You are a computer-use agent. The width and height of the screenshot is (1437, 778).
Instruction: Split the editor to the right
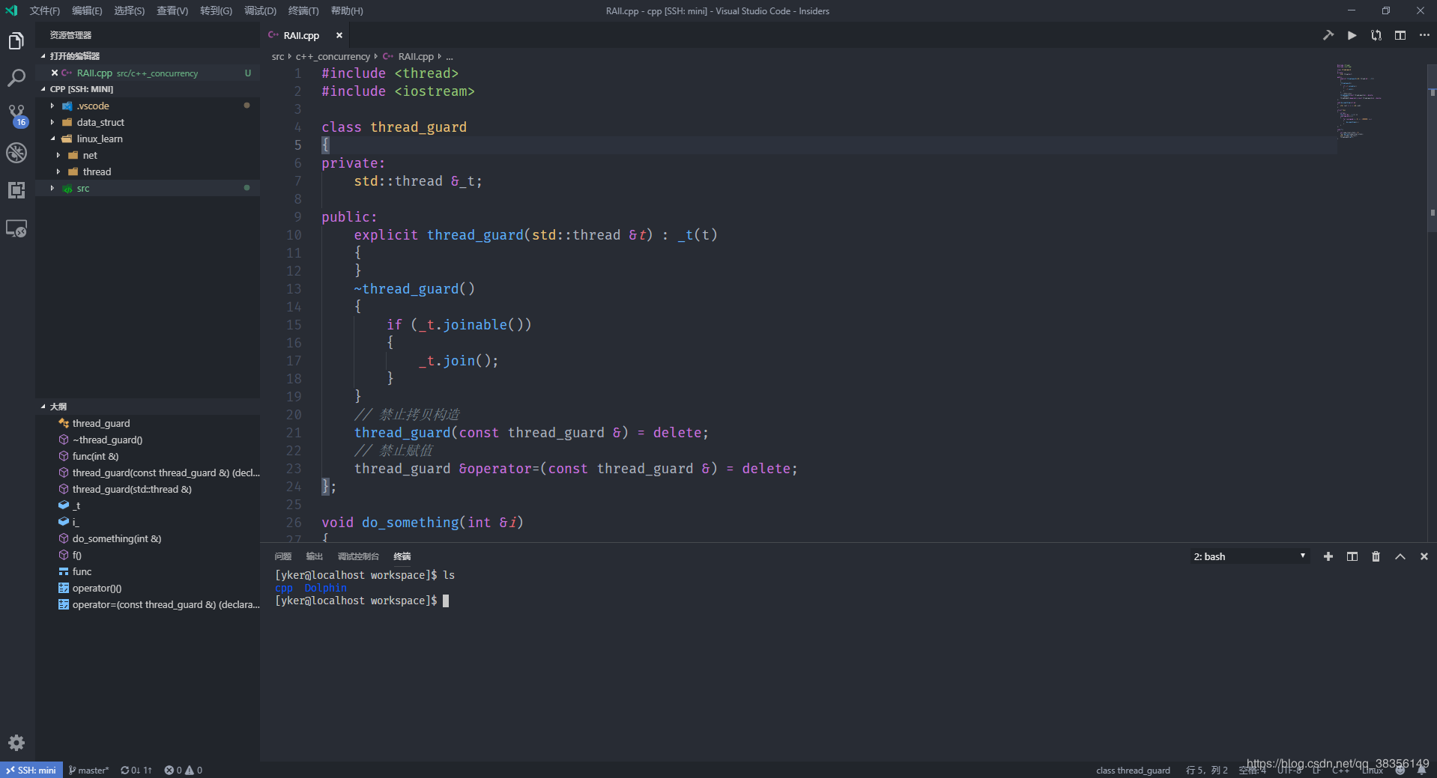click(1400, 35)
